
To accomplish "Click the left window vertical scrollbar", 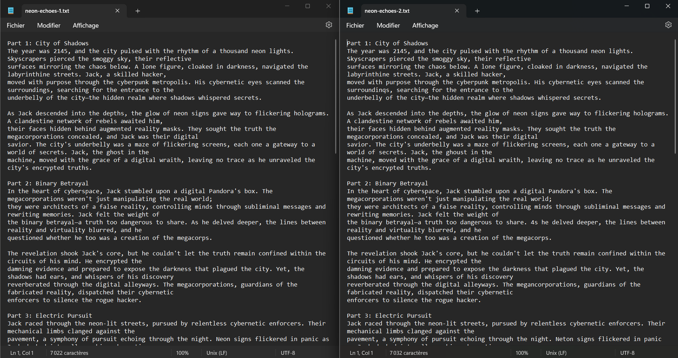I will [335, 96].
